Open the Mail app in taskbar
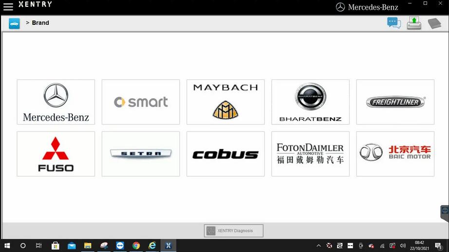This screenshot has width=449, height=252. [x=72, y=246]
